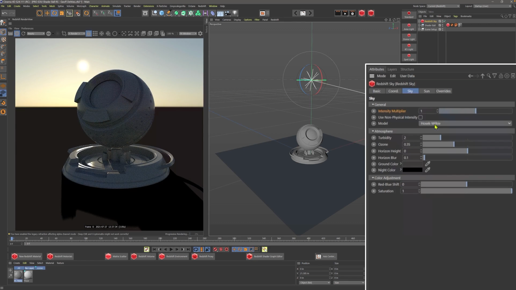Create a New Redshift Material
Viewport: 516px width, 290px height.
tap(27, 256)
